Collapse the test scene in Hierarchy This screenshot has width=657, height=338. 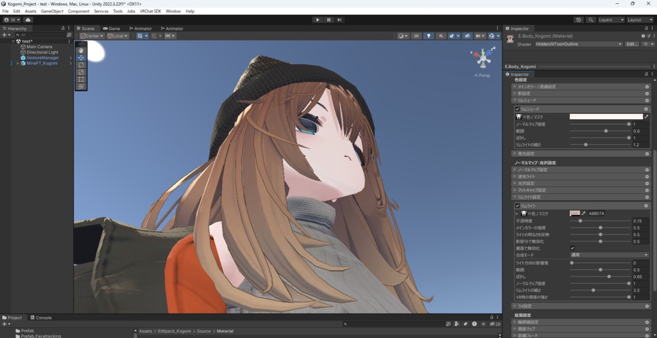(13, 41)
